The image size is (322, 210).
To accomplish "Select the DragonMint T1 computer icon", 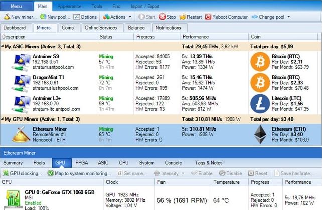I will click(x=21, y=83).
